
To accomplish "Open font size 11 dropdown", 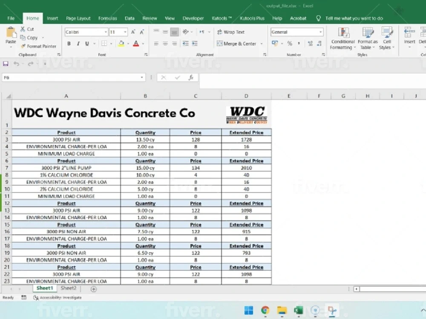I will [x=125, y=32].
